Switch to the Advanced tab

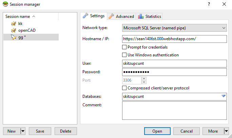point(121,17)
